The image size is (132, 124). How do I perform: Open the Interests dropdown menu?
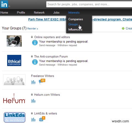tap(74, 13)
